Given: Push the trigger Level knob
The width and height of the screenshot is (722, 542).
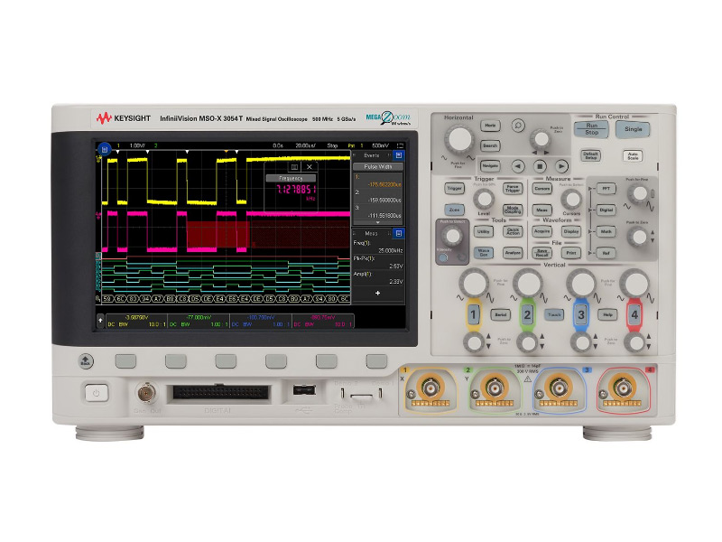Looking at the screenshot, I should (x=484, y=199).
